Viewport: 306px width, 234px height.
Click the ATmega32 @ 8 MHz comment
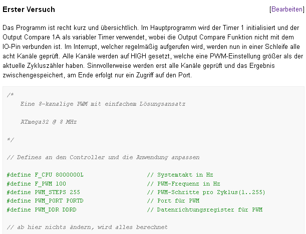pyautogui.click(x=49, y=122)
